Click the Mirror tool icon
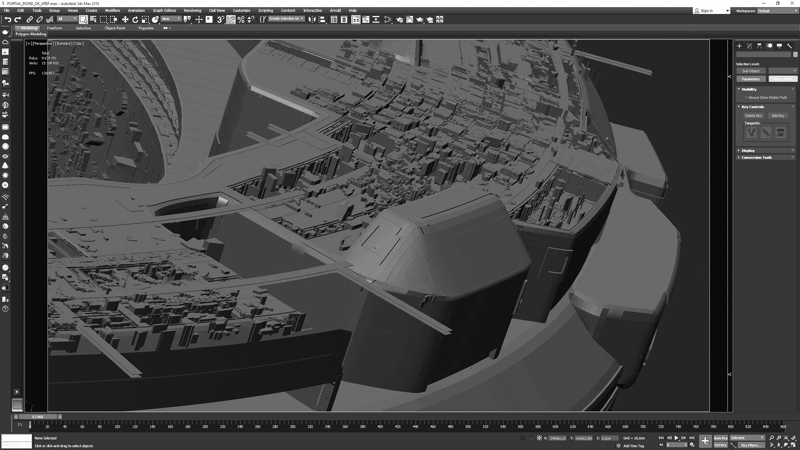Viewport: 800px width, 450px height. 312,20
